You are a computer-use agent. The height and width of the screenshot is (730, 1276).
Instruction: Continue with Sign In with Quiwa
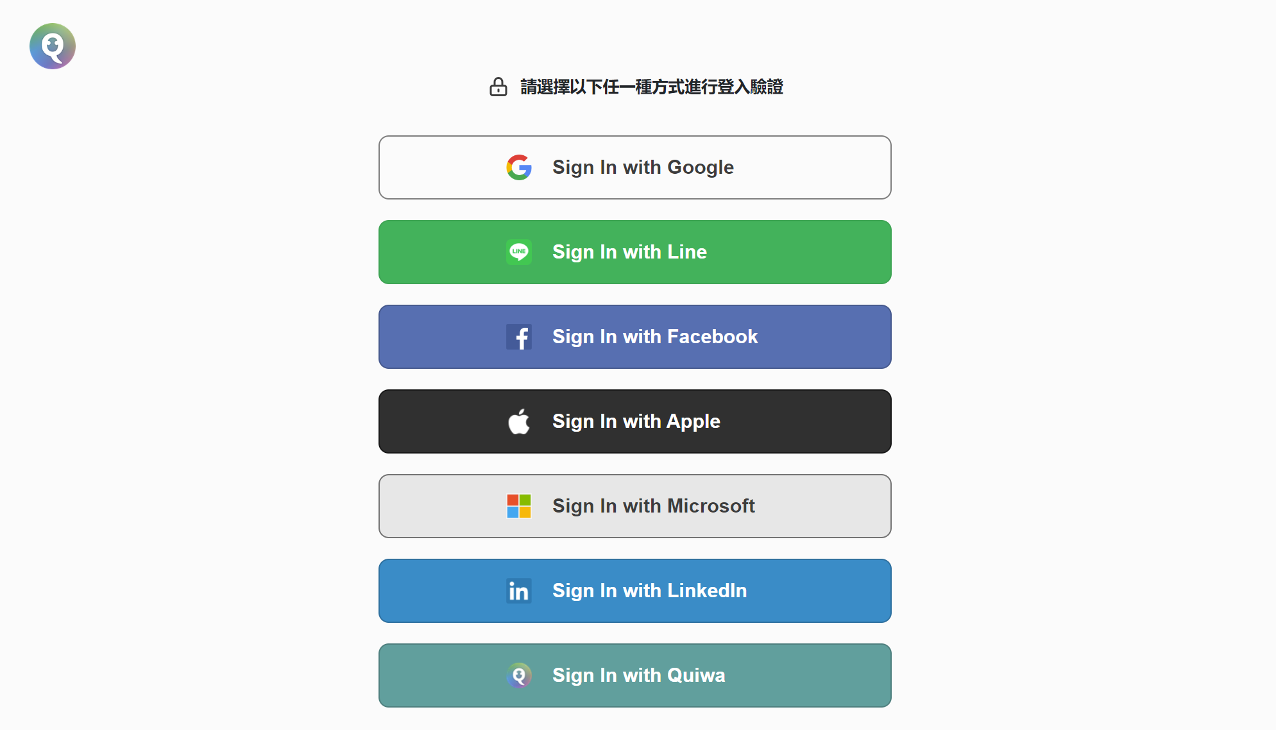tap(635, 675)
